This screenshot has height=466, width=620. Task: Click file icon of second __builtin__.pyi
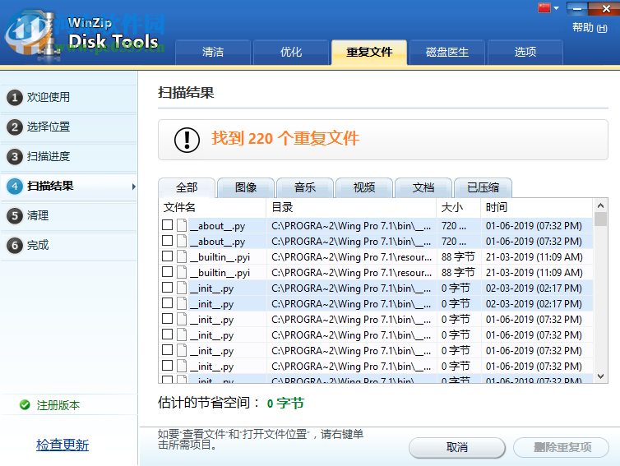(x=182, y=272)
